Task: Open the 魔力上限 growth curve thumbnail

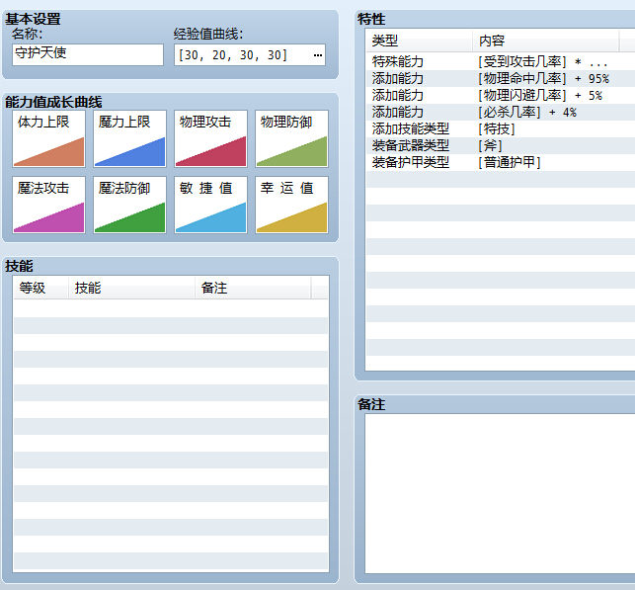Action: [129, 138]
